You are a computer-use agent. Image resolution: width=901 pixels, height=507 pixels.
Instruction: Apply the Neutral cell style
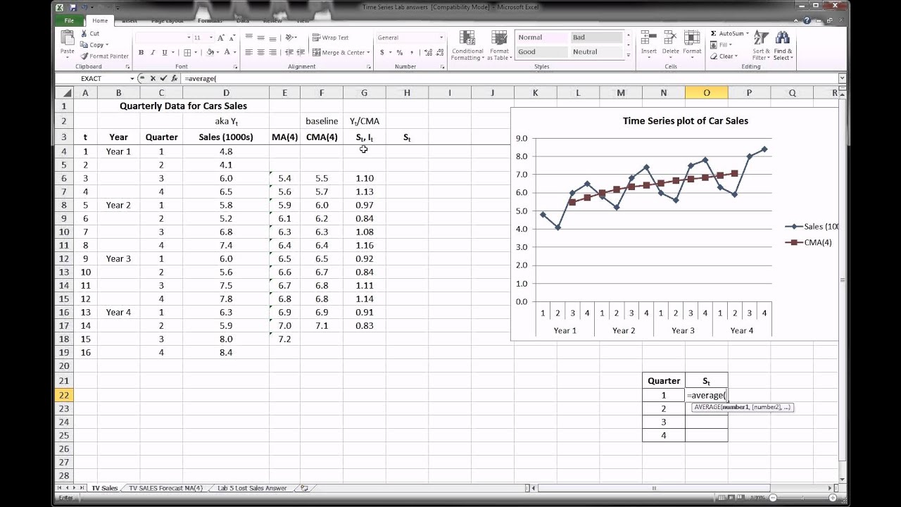coord(596,51)
